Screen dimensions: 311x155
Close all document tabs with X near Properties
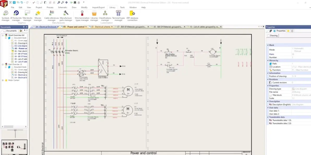264,27
